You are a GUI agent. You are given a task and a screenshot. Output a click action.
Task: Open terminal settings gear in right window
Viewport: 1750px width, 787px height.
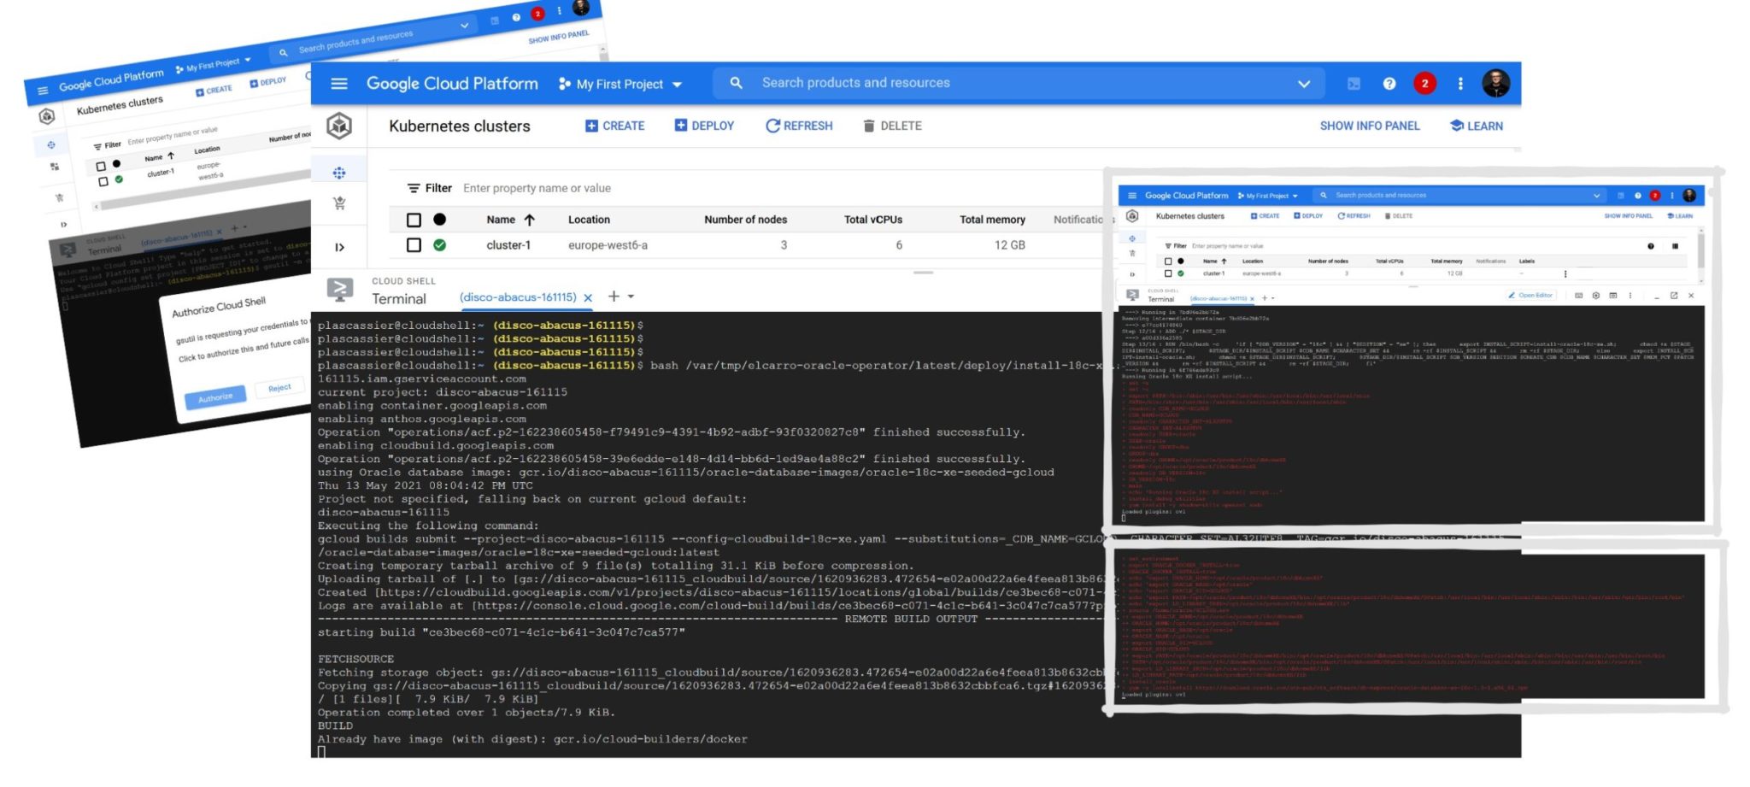click(1595, 296)
